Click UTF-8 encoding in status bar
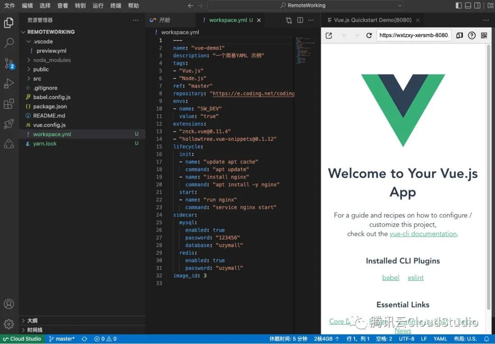Screen dimensions: 495x344 pos(406,339)
